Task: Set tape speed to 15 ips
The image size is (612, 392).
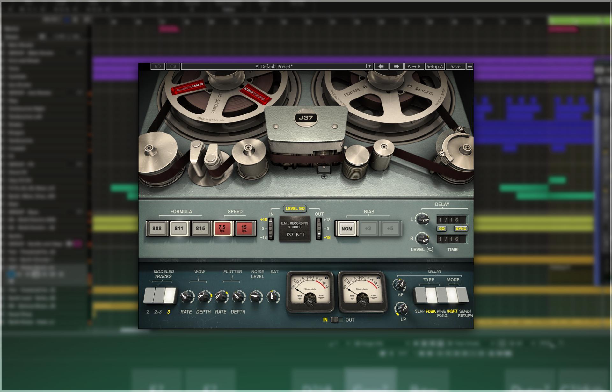Action: point(244,229)
